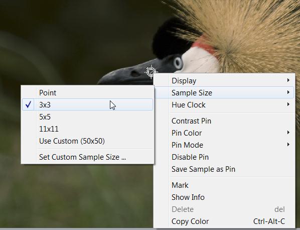The height and width of the screenshot is (230, 300).
Task: Open the Pin Color submenu
Action: (x=224, y=133)
